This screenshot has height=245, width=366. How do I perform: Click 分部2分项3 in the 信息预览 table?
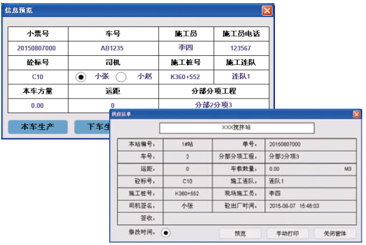coord(213,105)
